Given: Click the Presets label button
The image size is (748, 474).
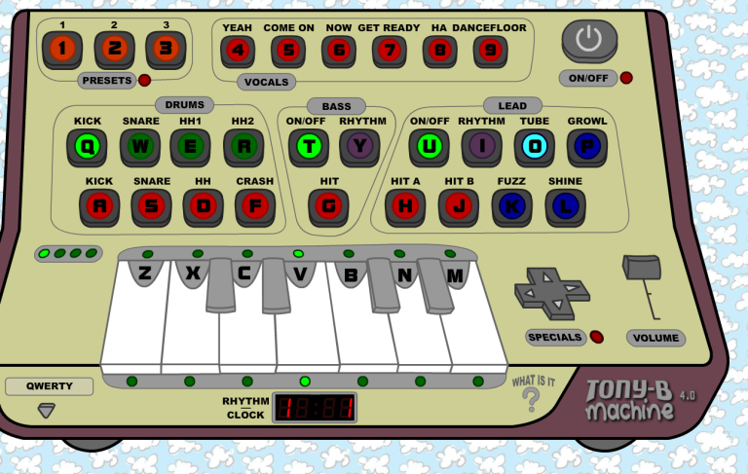Looking at the screenshot, I should click(x=105, y=81).
